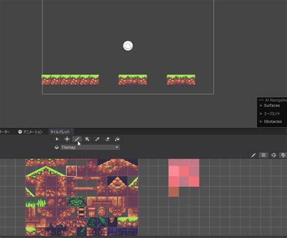Screen dimensions: 287x238
Task: Select the Flood Fill bucket tool
Action: coord(117,139)
